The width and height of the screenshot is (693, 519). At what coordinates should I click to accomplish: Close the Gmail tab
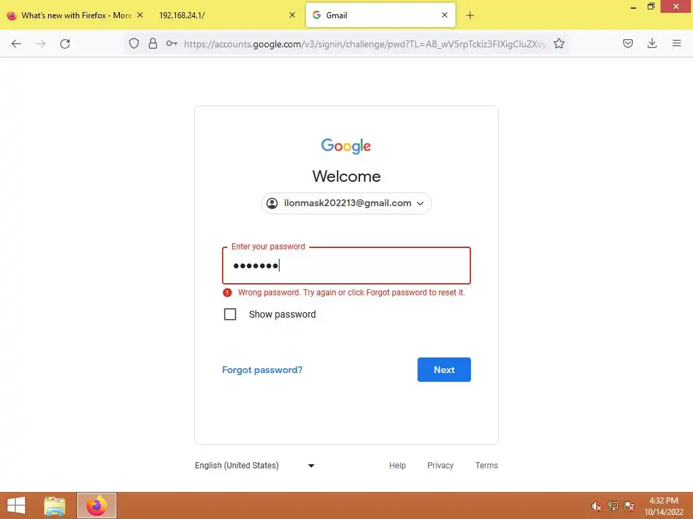445,15
